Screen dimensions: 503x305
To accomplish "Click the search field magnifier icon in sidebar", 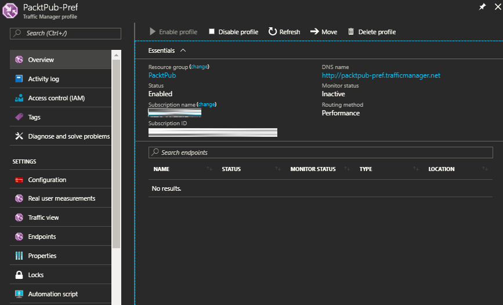I will [17, 33].
